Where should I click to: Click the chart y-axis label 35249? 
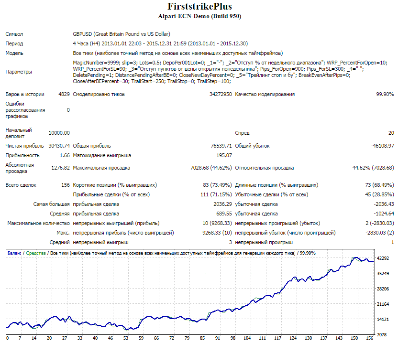pos(383,274)
